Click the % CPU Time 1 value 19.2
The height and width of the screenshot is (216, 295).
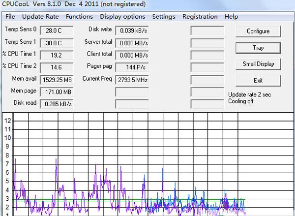57,55
